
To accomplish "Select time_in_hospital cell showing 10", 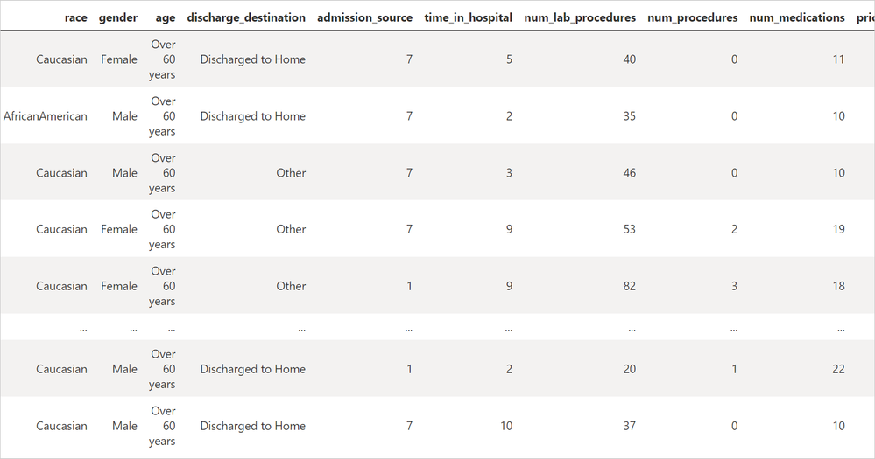I will click(506, 426).
